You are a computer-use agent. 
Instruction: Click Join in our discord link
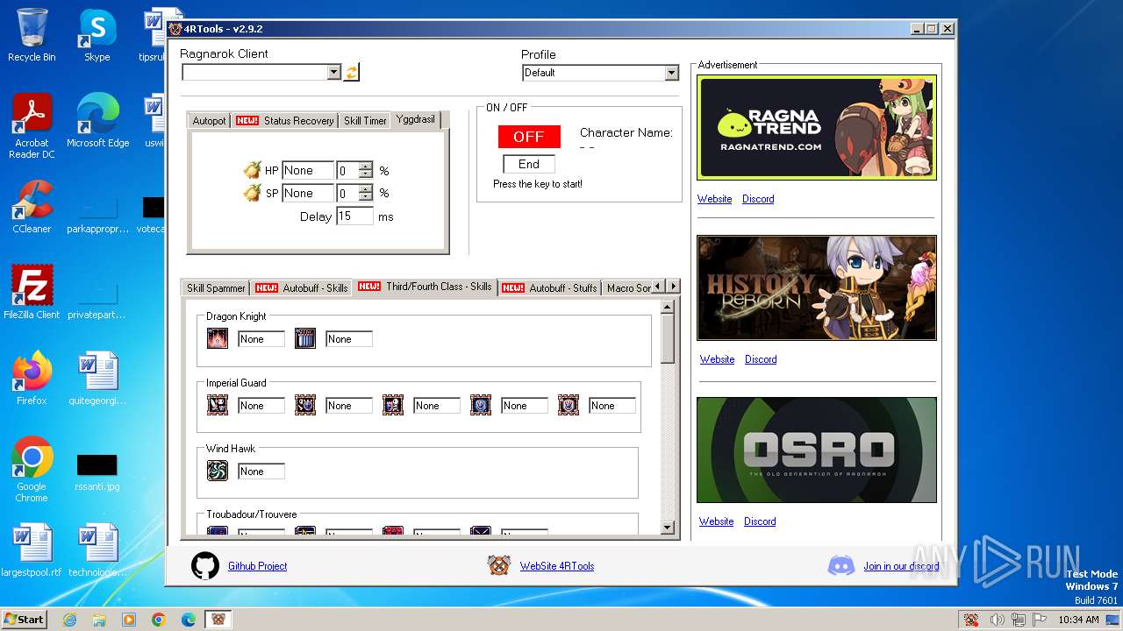[x=901, y=566]
